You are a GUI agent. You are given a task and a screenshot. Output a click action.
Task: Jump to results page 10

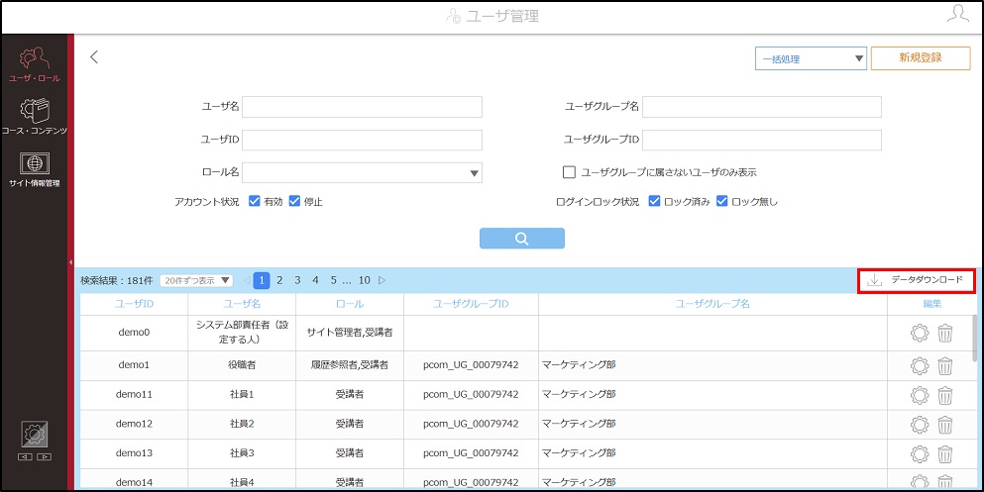(364, 280)
